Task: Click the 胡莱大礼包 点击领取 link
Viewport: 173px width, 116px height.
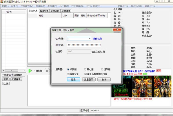Action: click(139, 71)
